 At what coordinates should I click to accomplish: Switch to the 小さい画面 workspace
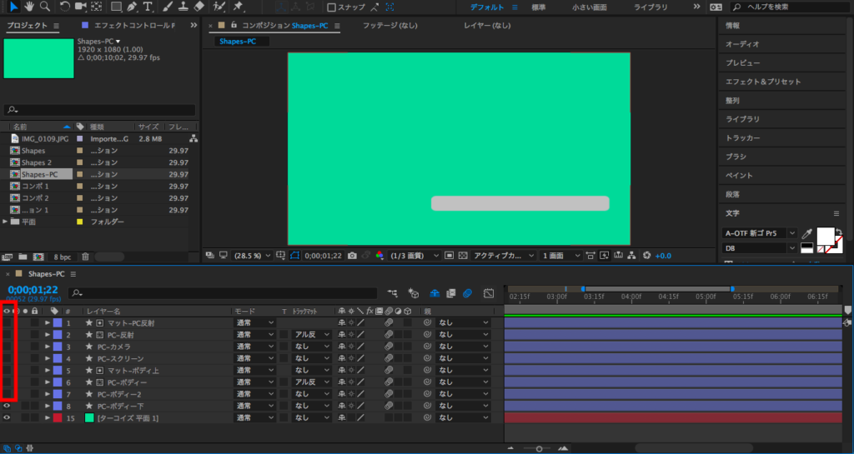589,7
